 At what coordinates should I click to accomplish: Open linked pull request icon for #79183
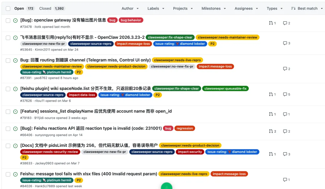coord(271,114)
